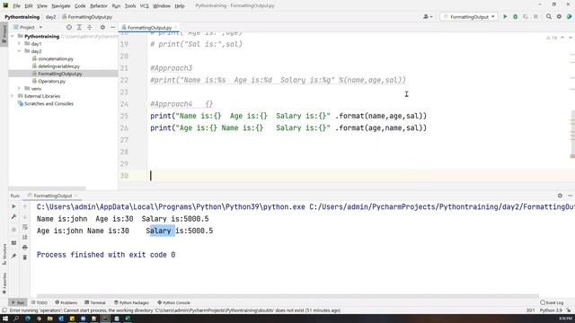Open IDE settings gear in top toolbar
The width and height of the screenshot is (575, 323).
(x=559, y=16)
